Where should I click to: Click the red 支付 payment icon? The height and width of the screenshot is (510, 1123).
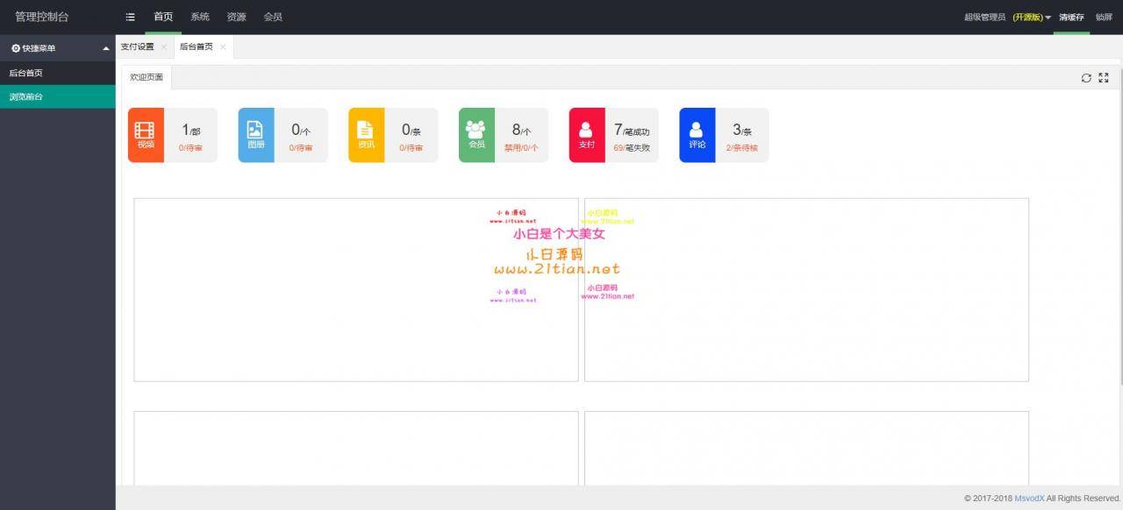pyautogui.click(x=587, y=135)
